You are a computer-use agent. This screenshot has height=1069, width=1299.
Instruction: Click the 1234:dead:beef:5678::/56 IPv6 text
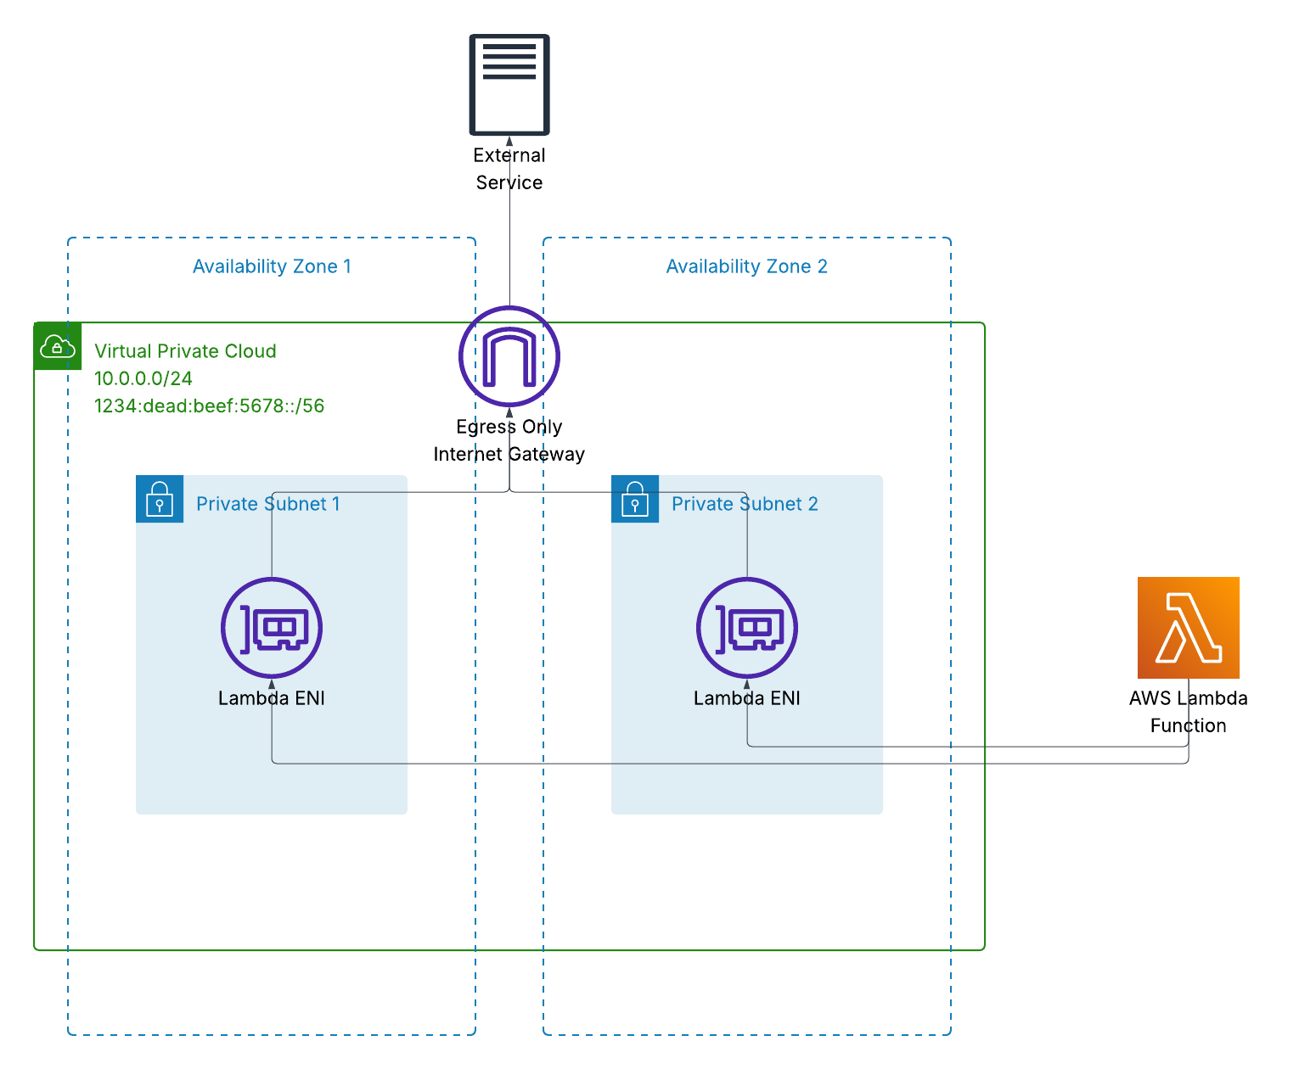point(209,406)
